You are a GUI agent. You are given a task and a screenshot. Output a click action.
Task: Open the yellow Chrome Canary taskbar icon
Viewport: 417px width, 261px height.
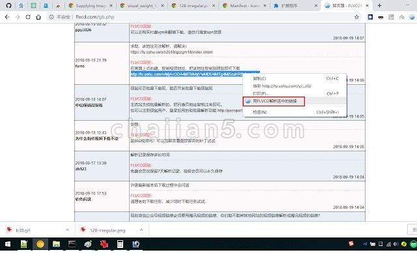(x=40, y=244)
